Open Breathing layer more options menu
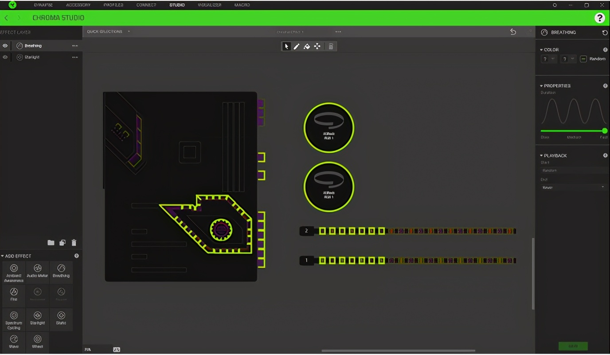 [x=75, y=46]
